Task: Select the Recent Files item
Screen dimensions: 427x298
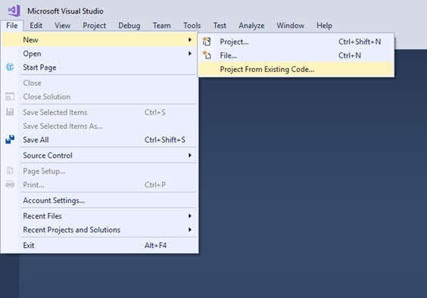Action: (x=99, y=215)
